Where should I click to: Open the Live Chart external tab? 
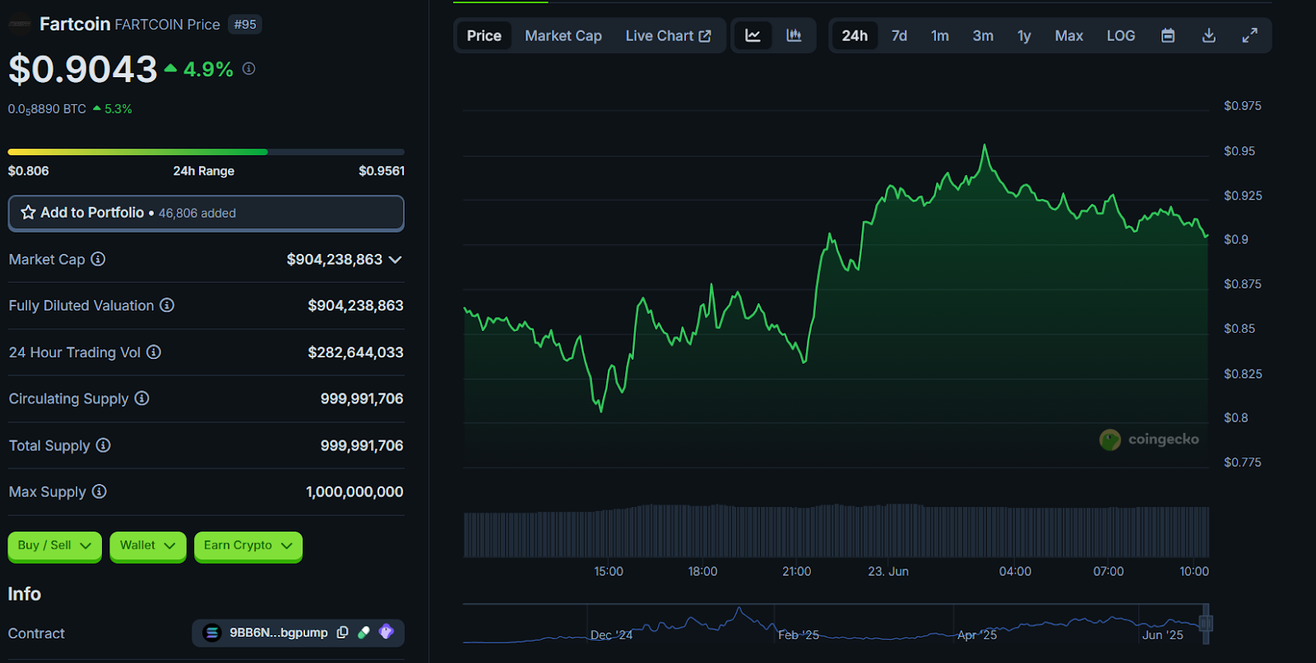(668, 35)
